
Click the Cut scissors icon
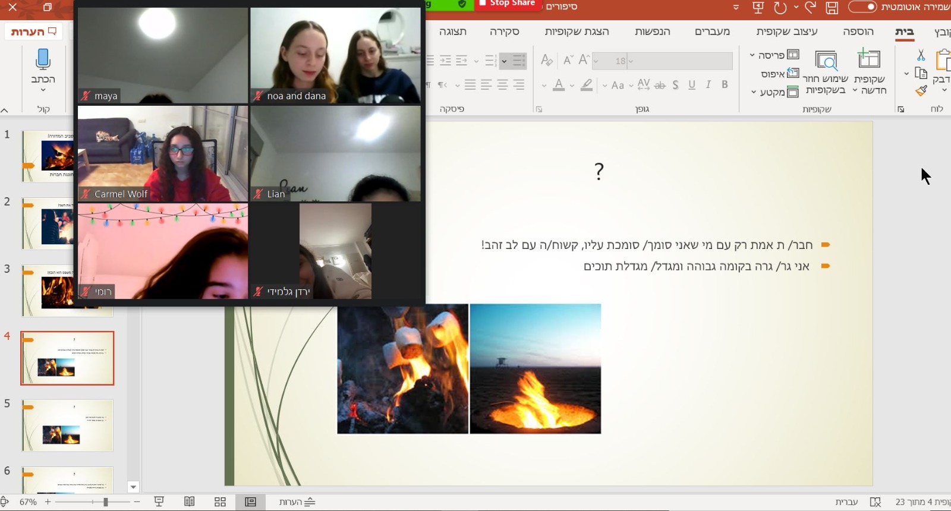click(x=921, y=55)
